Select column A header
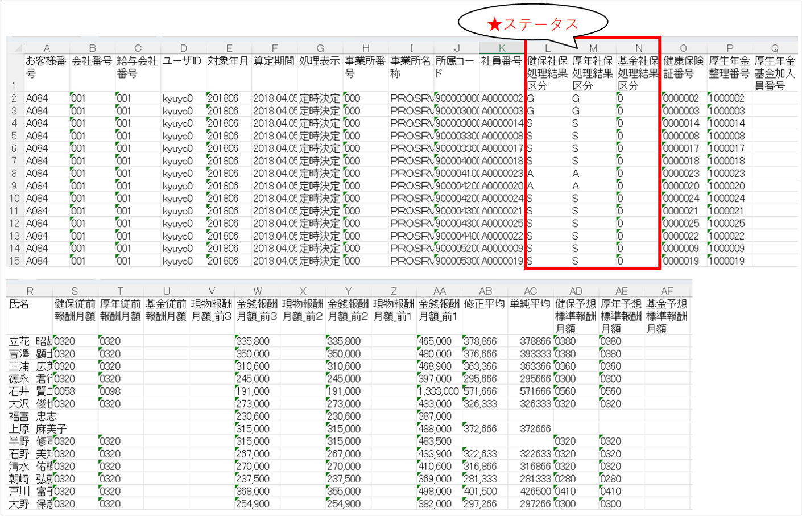This screenshot has width=802, height=516. click(x=47, y=48)
